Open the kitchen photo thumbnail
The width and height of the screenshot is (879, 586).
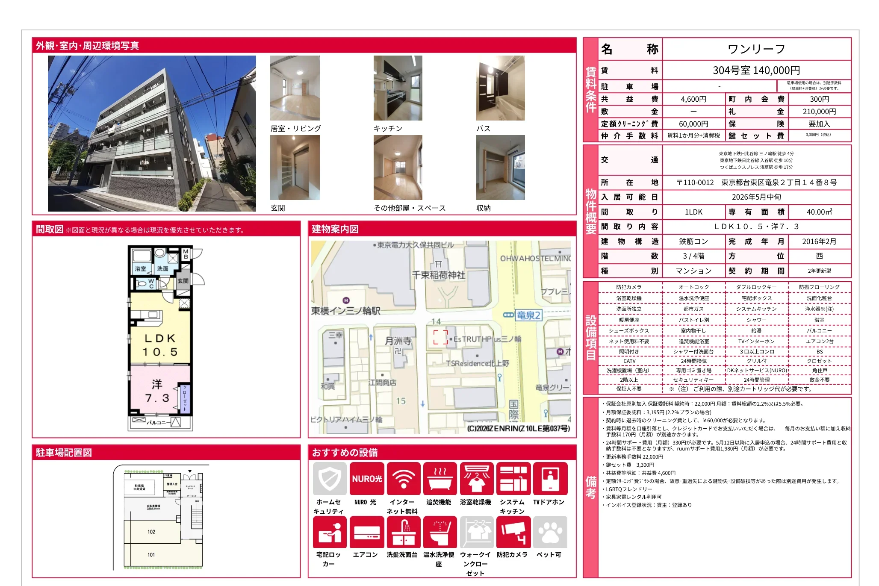tap(398, 88)
